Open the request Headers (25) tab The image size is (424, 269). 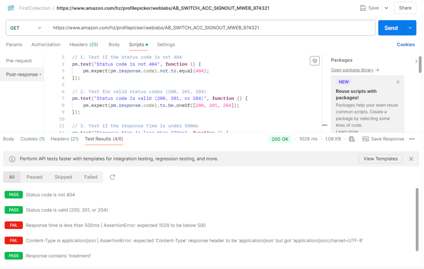tap(84, 45)
